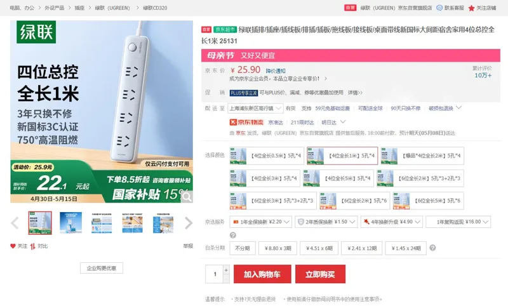
Task: Go to 电脑、办公 breadcrumb
Action: point(22,8)
